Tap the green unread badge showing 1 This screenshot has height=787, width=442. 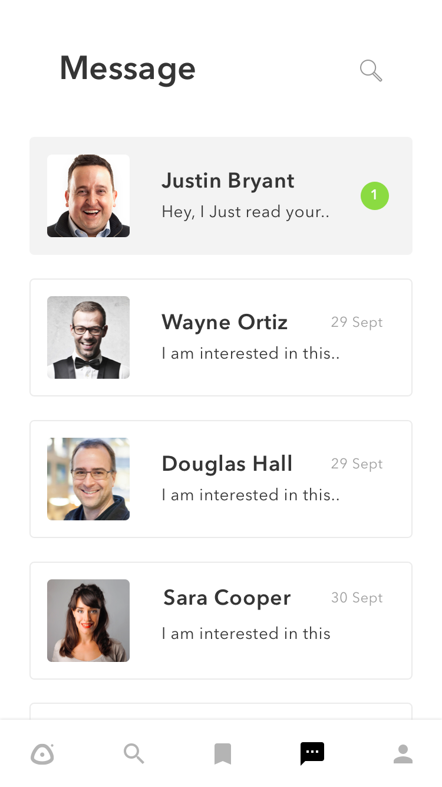tap(375, 196)
